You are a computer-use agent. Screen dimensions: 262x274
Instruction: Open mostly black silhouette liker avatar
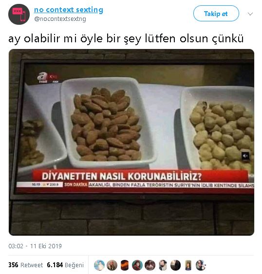coord(175,265)
